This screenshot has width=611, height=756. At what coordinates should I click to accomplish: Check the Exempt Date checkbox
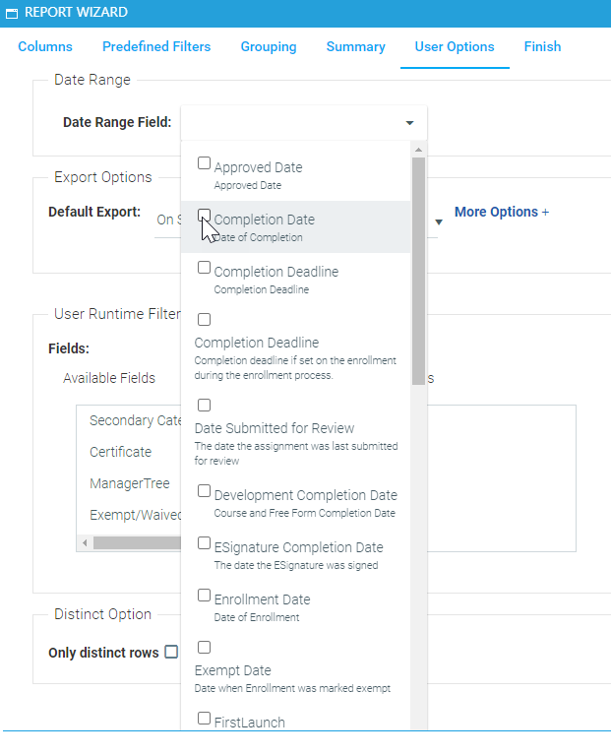point(204,648)
